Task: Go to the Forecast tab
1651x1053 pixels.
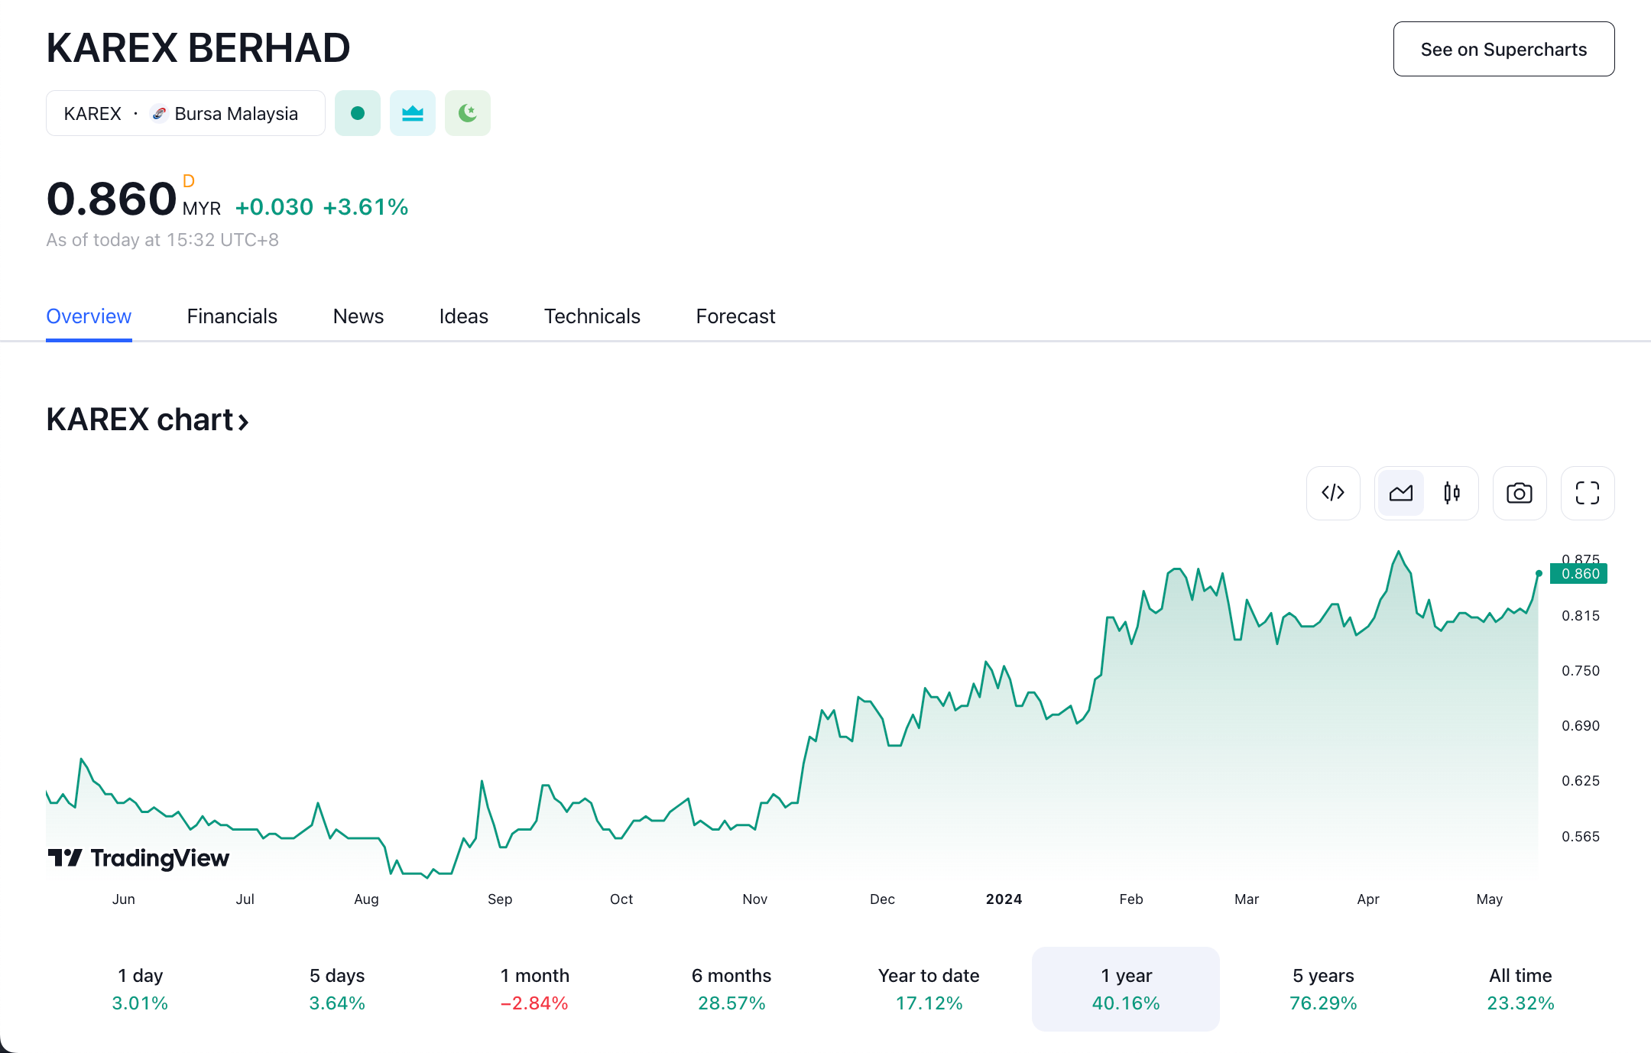Action: [735, 316]
